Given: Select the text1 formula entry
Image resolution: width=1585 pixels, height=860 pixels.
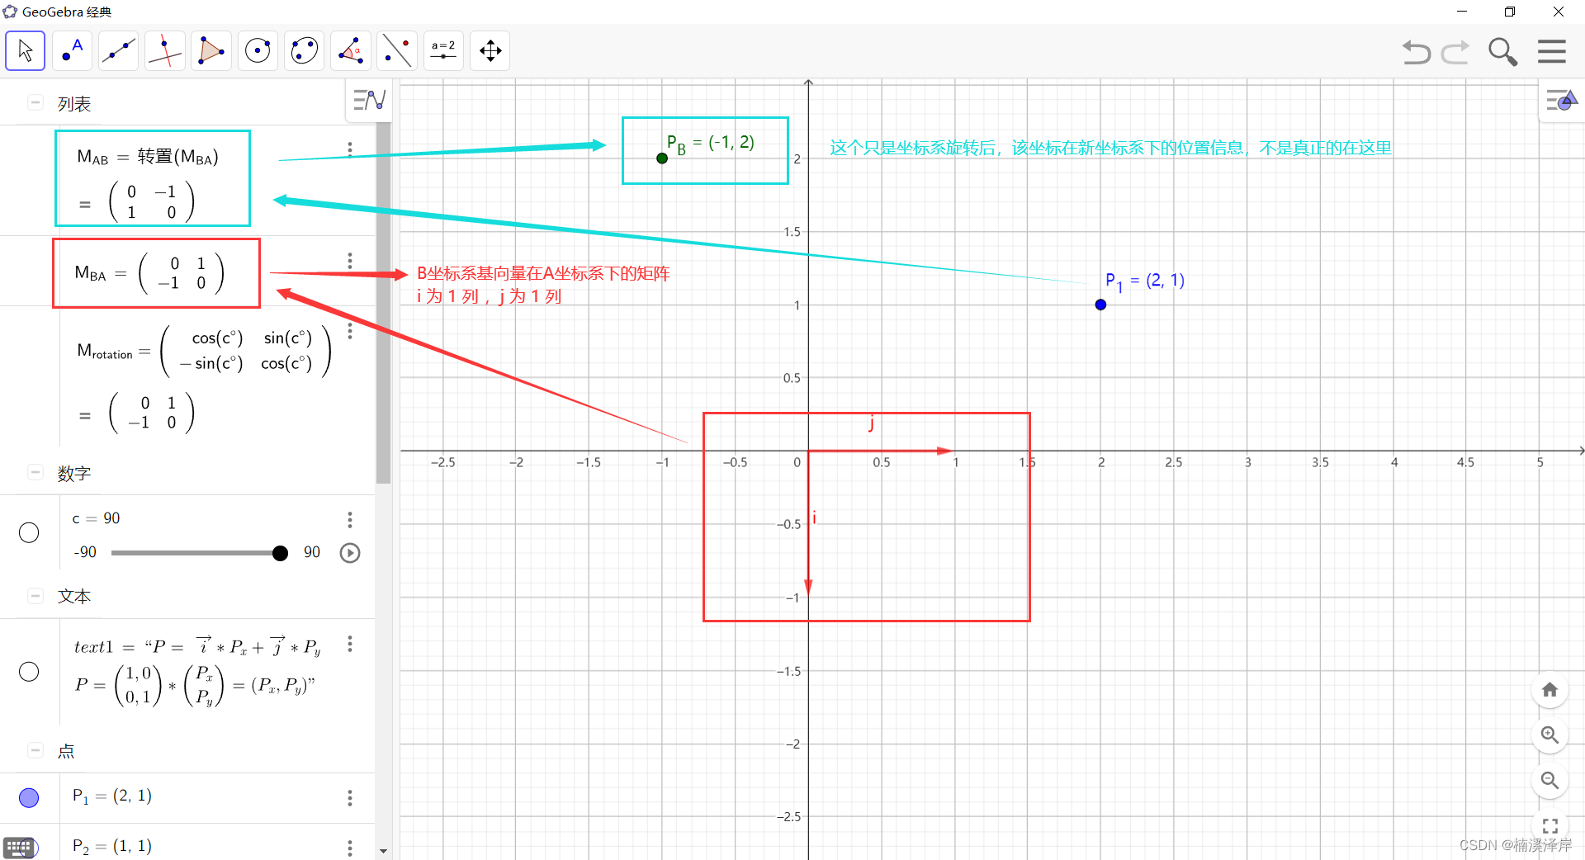Looking at the screenshot, I should (198, 673).
